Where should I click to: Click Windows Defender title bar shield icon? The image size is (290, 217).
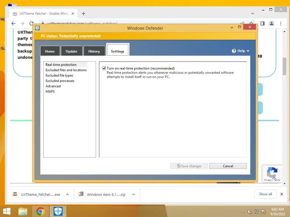click(x=37, y=28)
